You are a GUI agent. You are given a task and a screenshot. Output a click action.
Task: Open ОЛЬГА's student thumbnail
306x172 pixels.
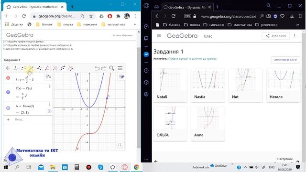click(x=170, y=123)
